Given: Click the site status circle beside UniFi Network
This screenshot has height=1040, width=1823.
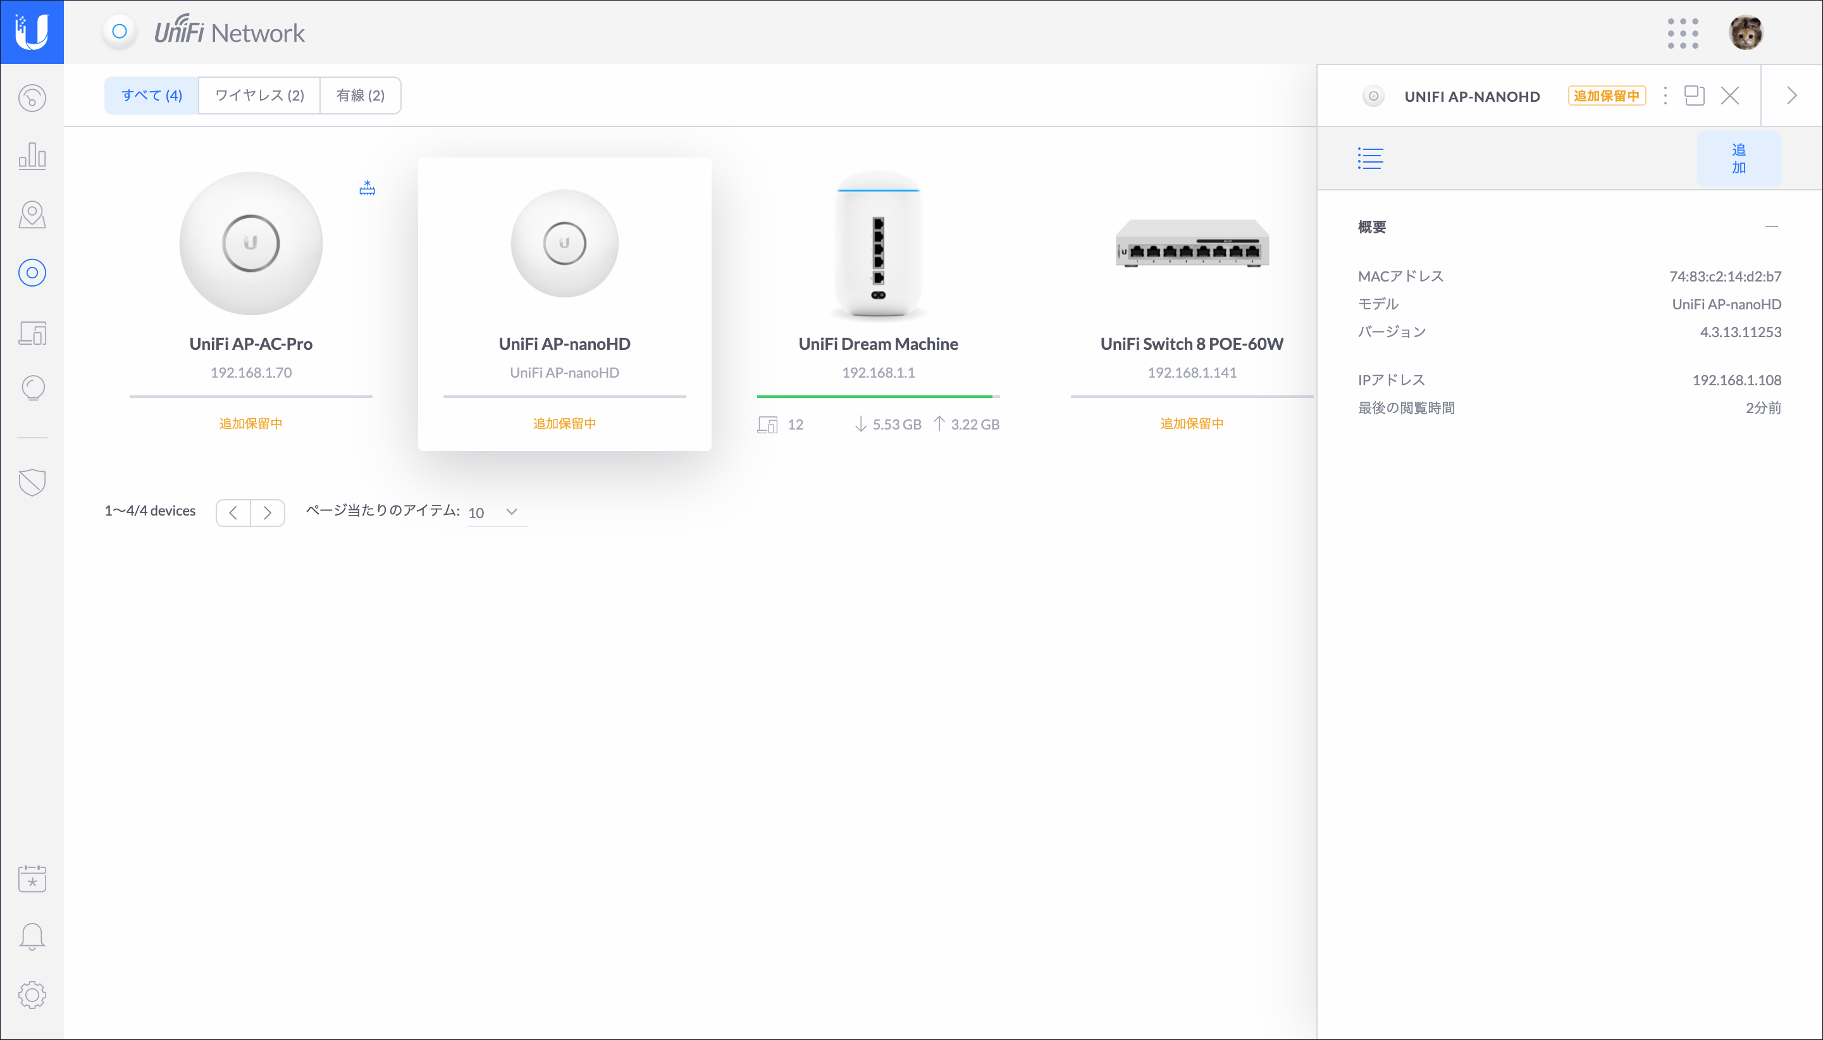Looking at the screenshot, I should (x=120, y=32).
